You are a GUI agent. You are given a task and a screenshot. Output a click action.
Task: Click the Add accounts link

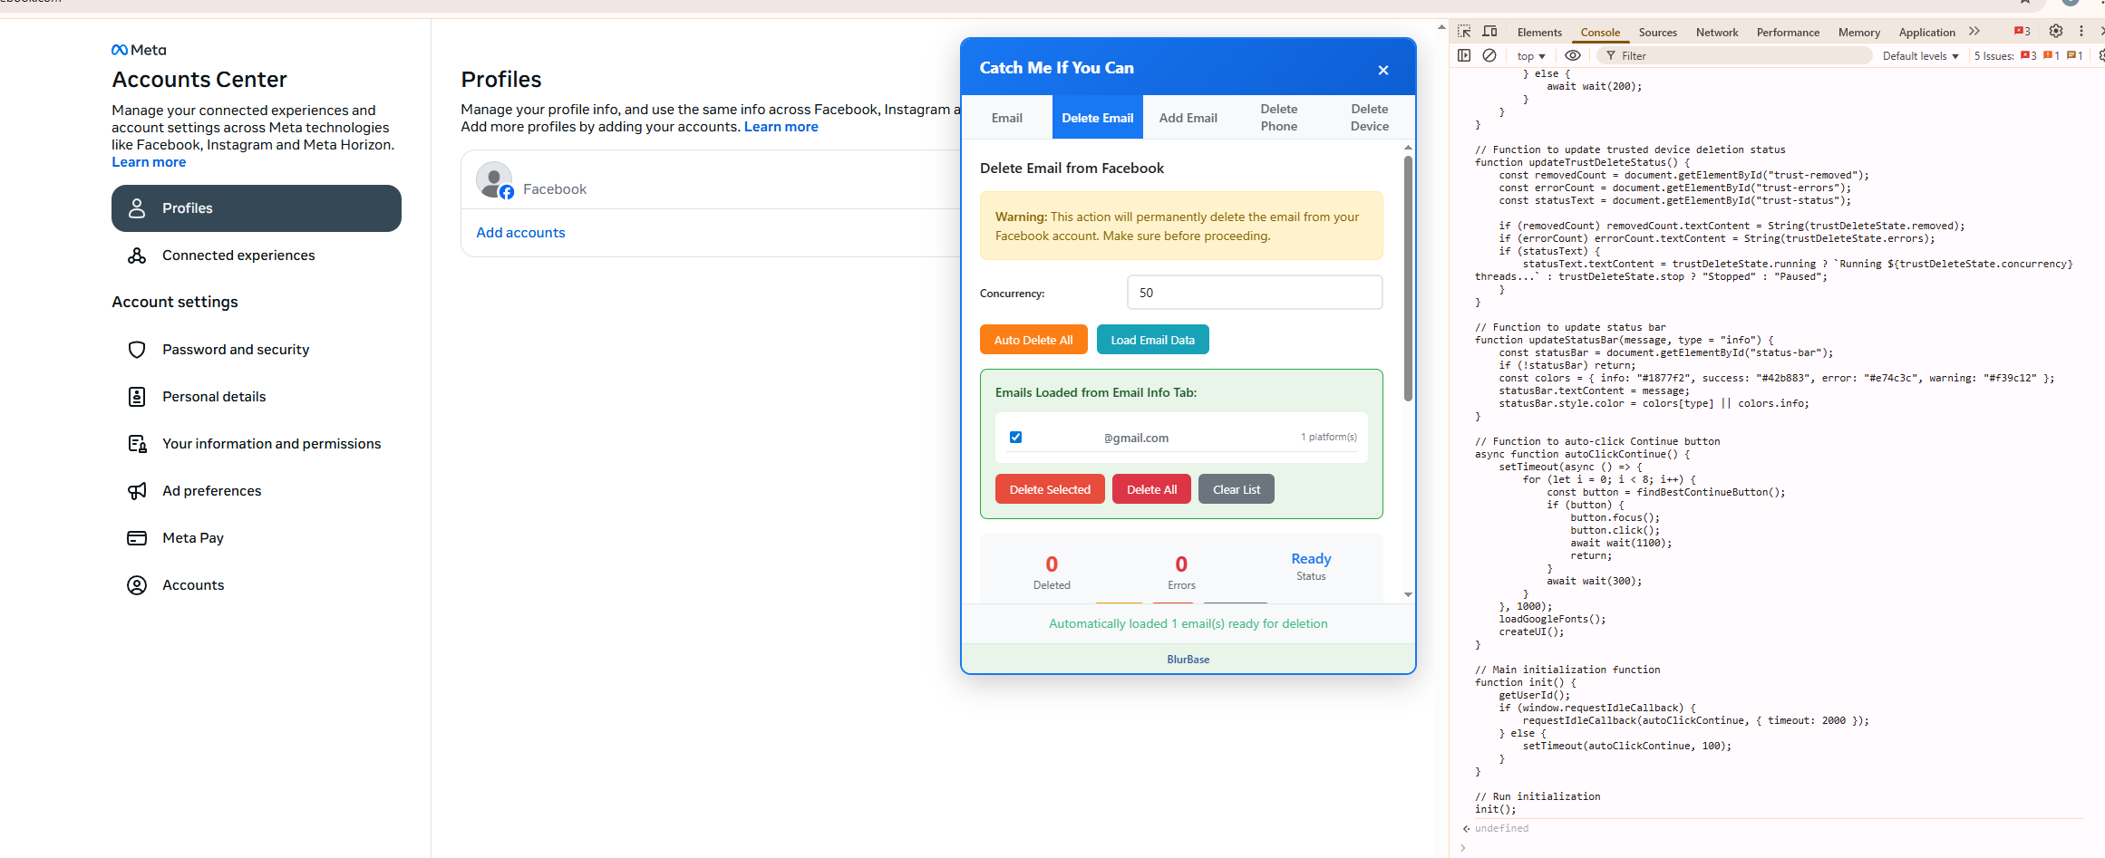click(x=520, y=233)
